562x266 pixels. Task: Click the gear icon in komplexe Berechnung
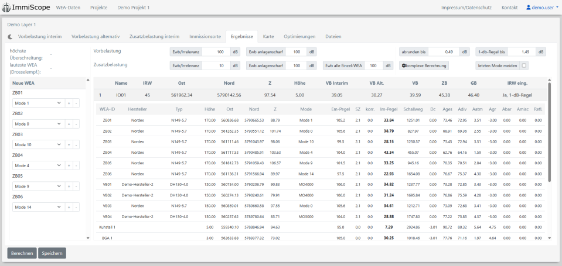pyautogui.click(x=404, y=66)
